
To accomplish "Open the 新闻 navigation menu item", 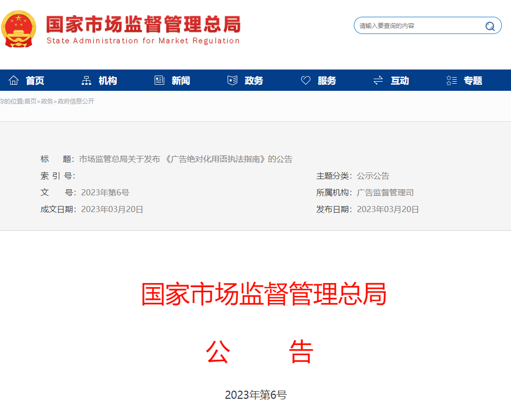I will pos(181,81).
